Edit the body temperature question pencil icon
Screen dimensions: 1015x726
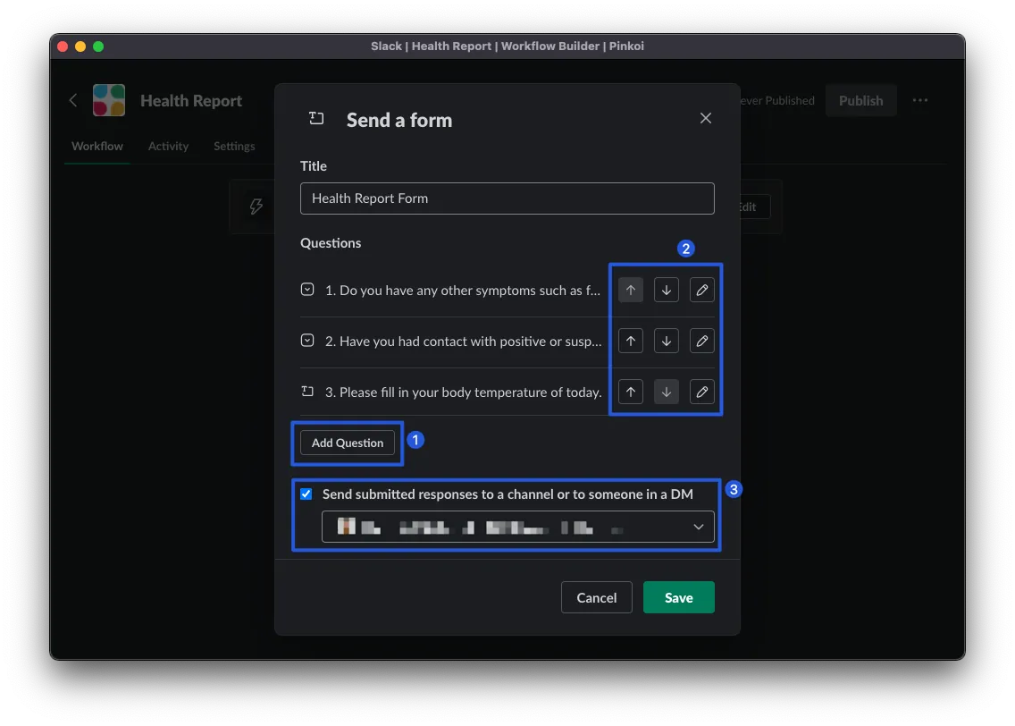coord(702,392)
